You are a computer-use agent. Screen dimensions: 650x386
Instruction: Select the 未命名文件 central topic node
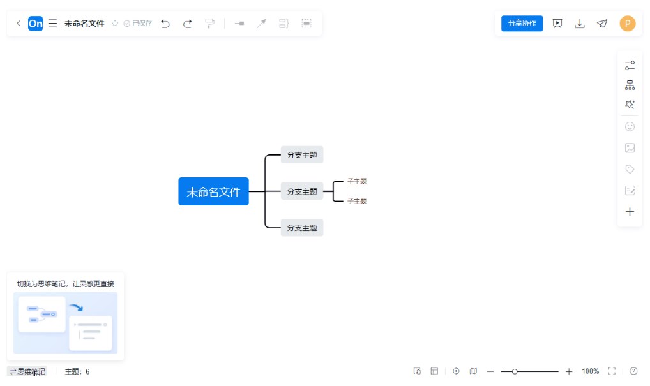point(213,191)
